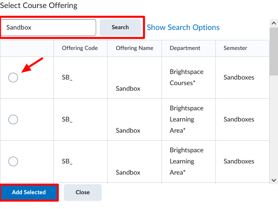The height and width of the screenshot is (209, 278).
Task: Open Show Search Options link
Action: pyautogui.click(x=183, y=27)
